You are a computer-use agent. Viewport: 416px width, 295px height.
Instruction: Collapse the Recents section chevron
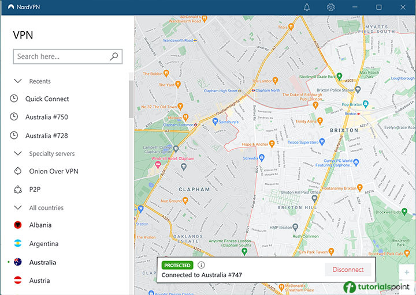pos(18,81)
